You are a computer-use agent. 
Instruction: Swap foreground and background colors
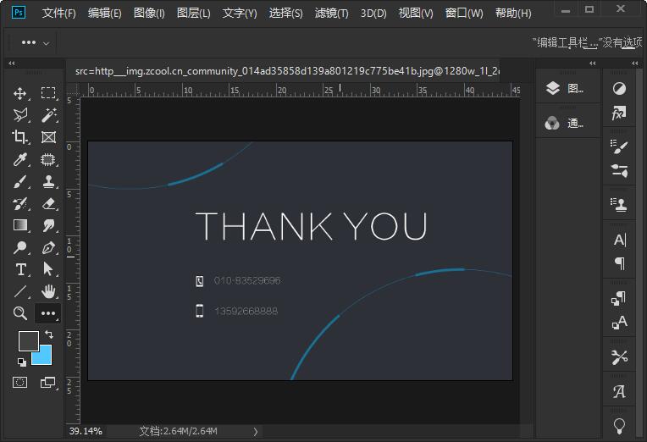(x=48, y=334)
